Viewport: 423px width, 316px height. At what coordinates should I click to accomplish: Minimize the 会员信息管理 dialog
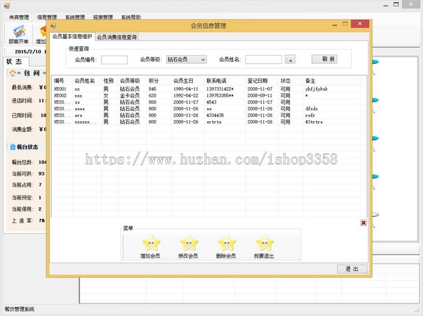(335, 24)
